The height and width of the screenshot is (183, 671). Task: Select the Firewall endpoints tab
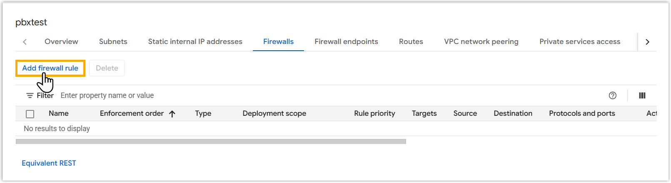pos(346,41)
